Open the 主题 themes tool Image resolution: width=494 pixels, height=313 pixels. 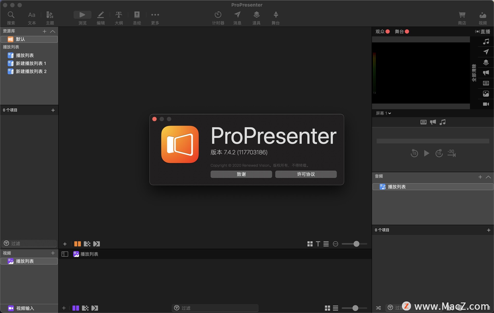[50, 18]
